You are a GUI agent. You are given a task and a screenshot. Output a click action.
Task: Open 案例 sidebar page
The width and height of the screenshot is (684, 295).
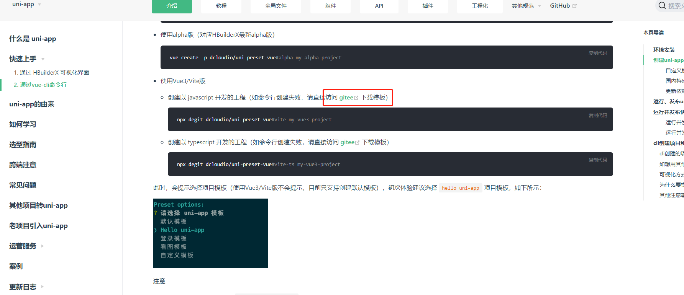point(16,266)
